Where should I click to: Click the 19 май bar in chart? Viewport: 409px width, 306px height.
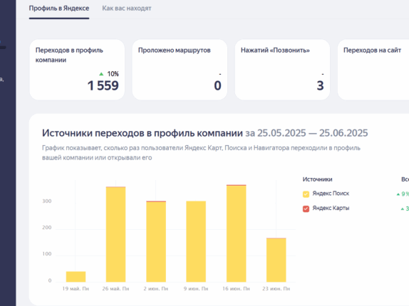tap(76, 277)
